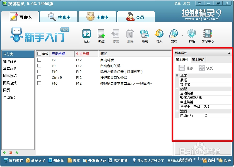Open 命令大全 in the bottom bar
234x167 pixels.
pyautogui.click(x=36, y=160)
